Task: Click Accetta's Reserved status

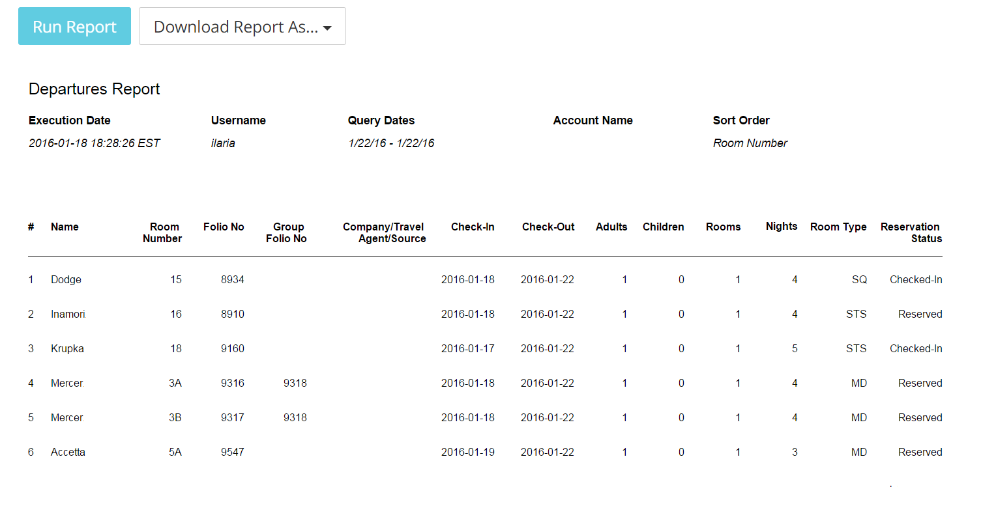Action: click(x=920, y=452)
